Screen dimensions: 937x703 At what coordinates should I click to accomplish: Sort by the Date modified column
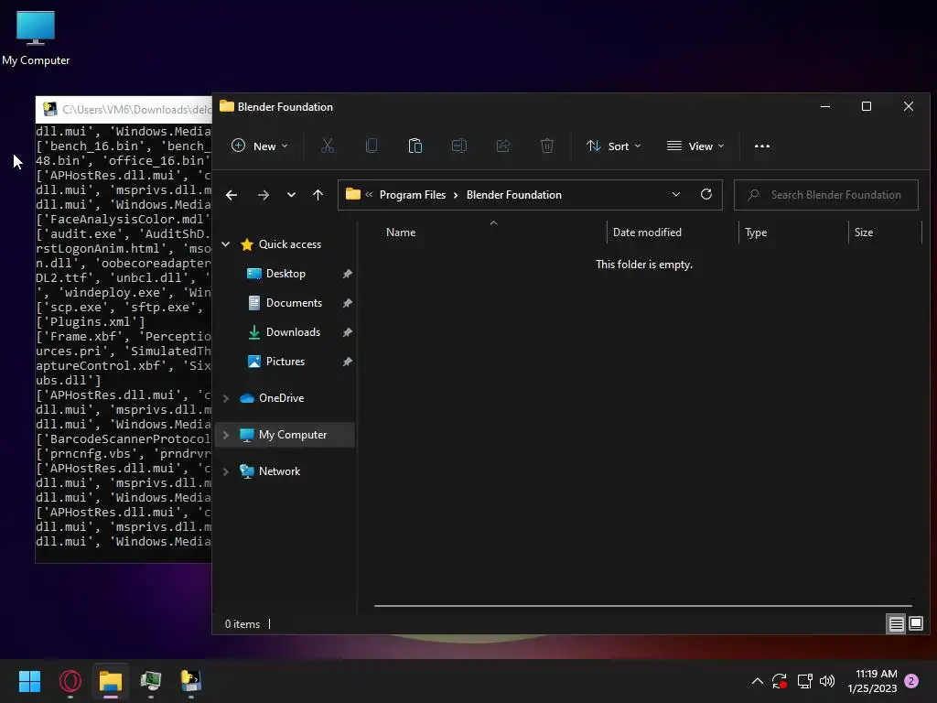click(647, 232)
